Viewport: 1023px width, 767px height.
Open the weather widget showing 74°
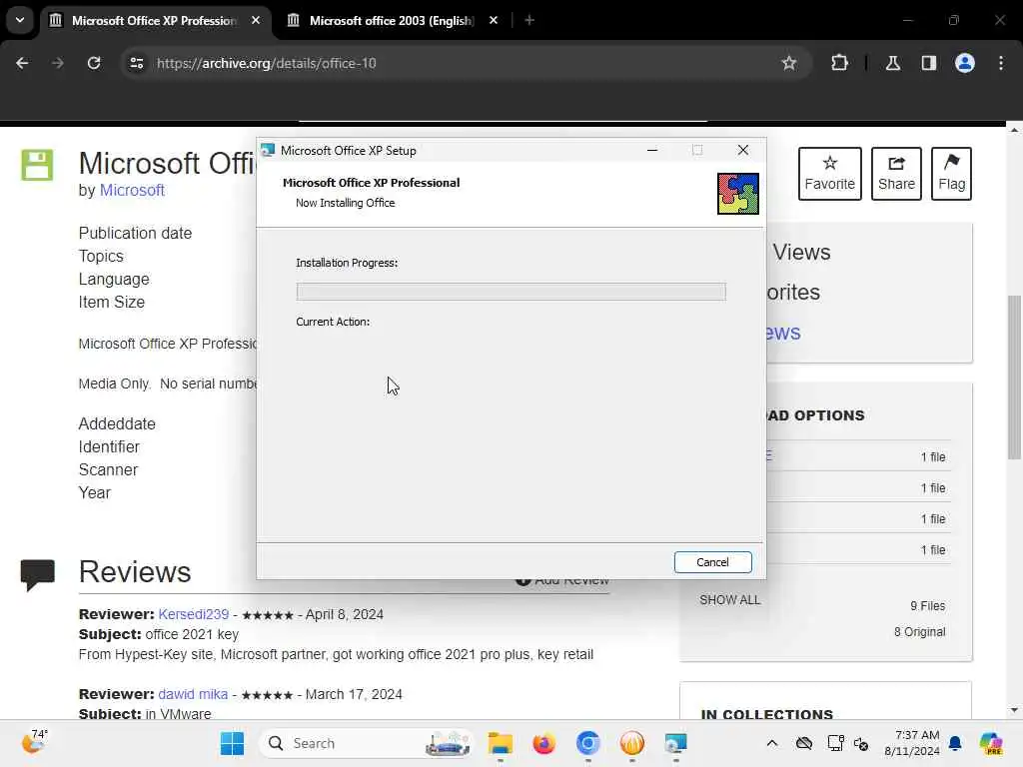(34, 742)
